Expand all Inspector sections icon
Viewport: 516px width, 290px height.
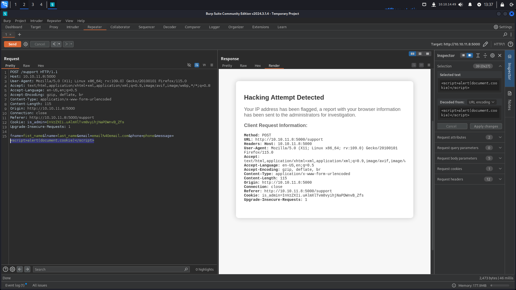(x=478, y=55)
